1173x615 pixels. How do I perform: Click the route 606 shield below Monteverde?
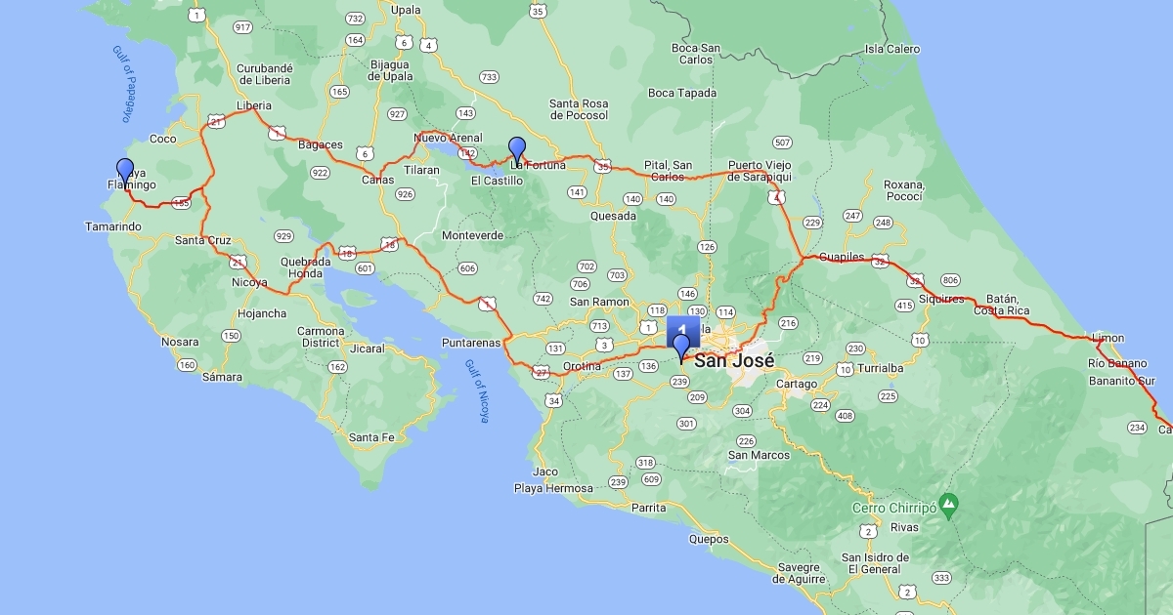[467, 268]
